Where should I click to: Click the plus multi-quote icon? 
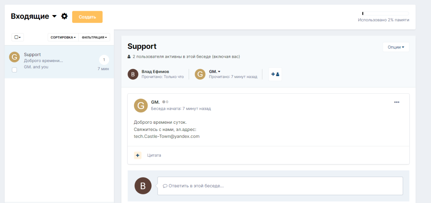tap(138, 155)
